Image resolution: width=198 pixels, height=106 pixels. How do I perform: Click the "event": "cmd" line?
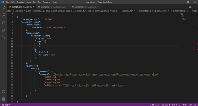[47, 55]
